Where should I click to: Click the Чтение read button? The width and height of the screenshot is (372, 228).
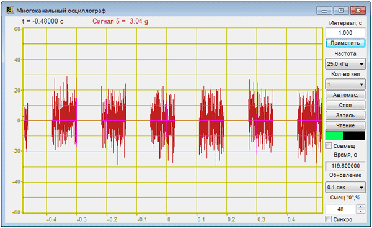(x=345, y=125)
